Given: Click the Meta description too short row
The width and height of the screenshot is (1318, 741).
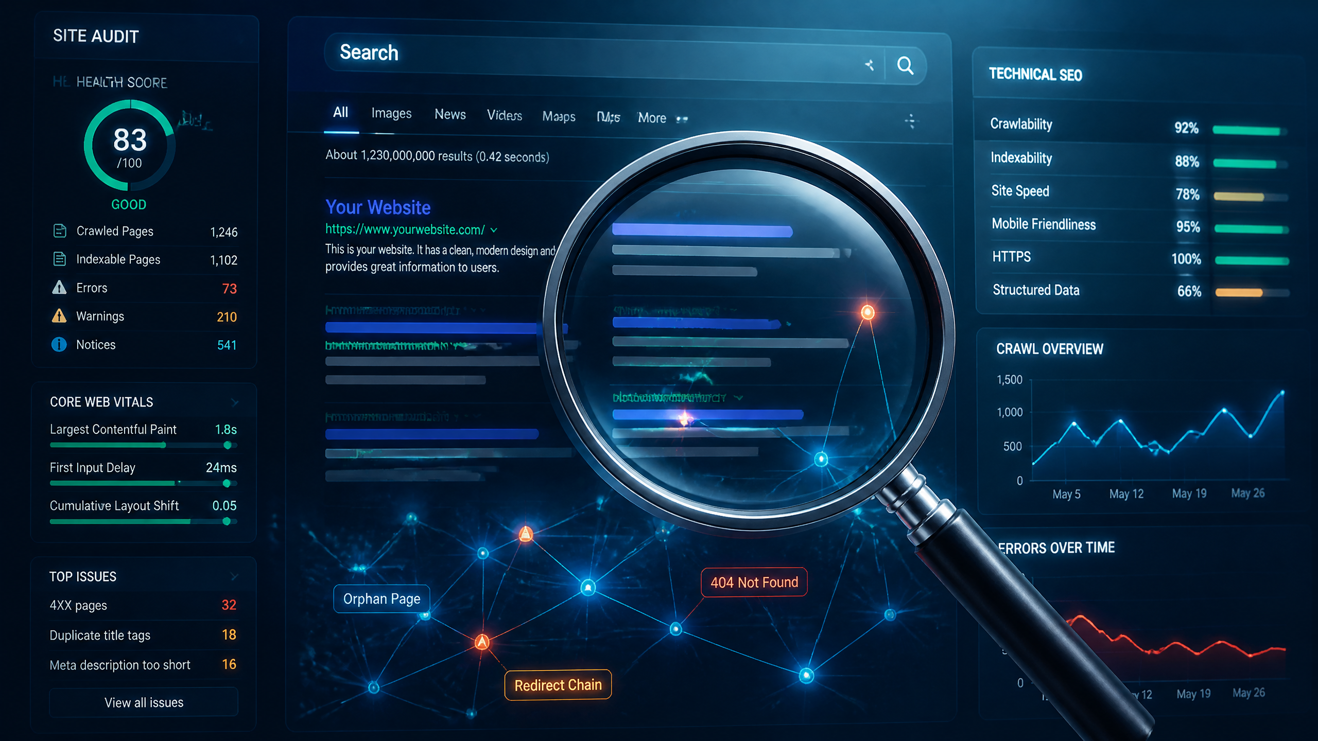Looking at the screenshot, I should coord(143,665).
